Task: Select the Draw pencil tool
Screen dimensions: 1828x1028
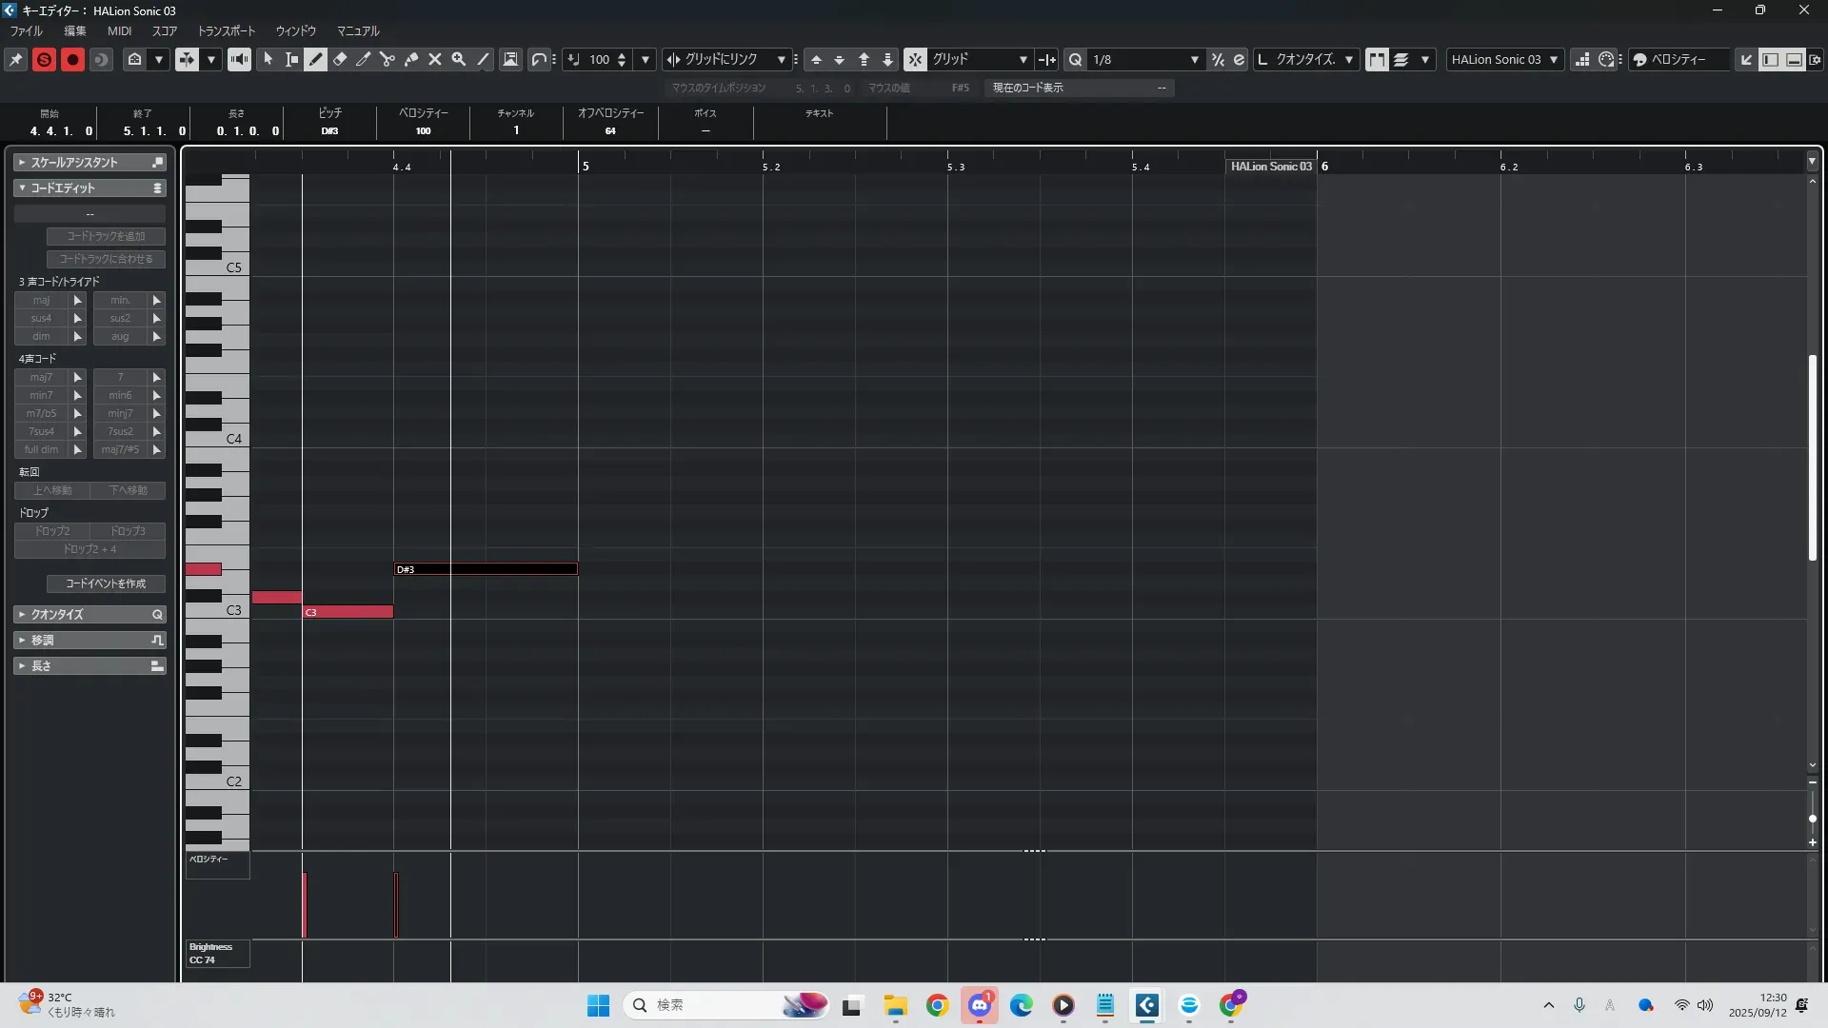Action: tap(316, 59)
